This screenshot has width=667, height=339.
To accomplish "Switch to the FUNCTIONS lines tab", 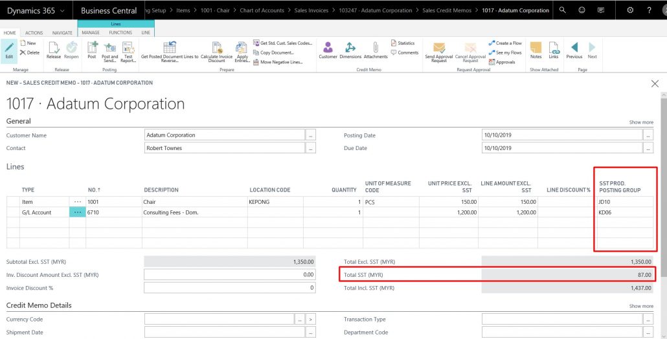I will click(120, 33).
